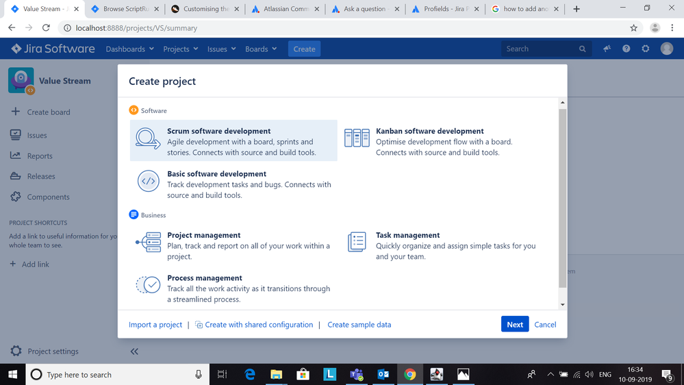
Task: Expand the Projects dropdown menu
Action: point(181,49)
